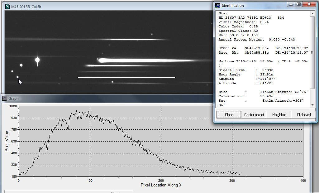The width and height of the screenshot is (319, 193).
Task: Focus the Graph window title bar
Action: (x=93, y=99)
